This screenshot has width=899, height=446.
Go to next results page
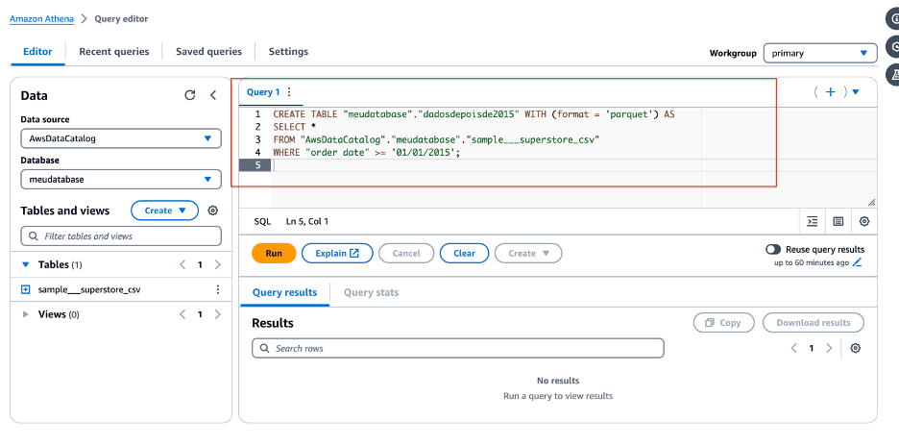tap(829, 348)
